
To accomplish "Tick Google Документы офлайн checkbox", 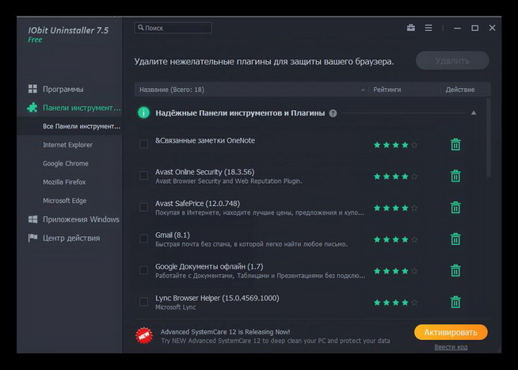I will coord(143,270).
